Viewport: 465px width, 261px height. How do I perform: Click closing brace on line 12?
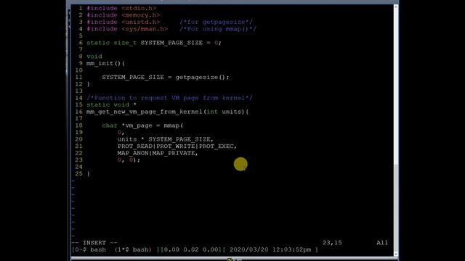point(89,84)
